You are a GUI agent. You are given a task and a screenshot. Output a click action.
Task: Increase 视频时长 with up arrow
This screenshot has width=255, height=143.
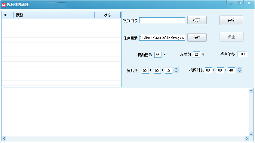(x=239, y=68)
